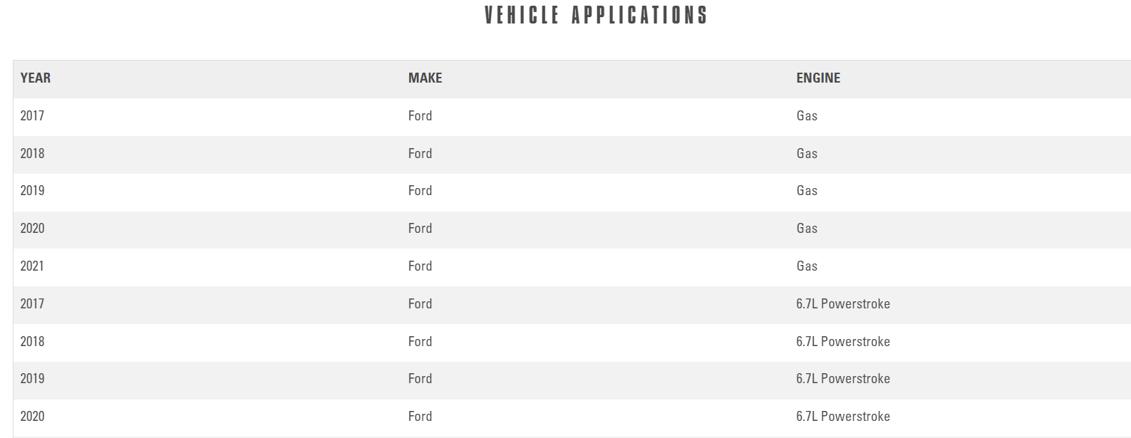
Task: Select Ford in the 2020 Powerstroke row
Action: pyautogui.click(x=420, y=417)
